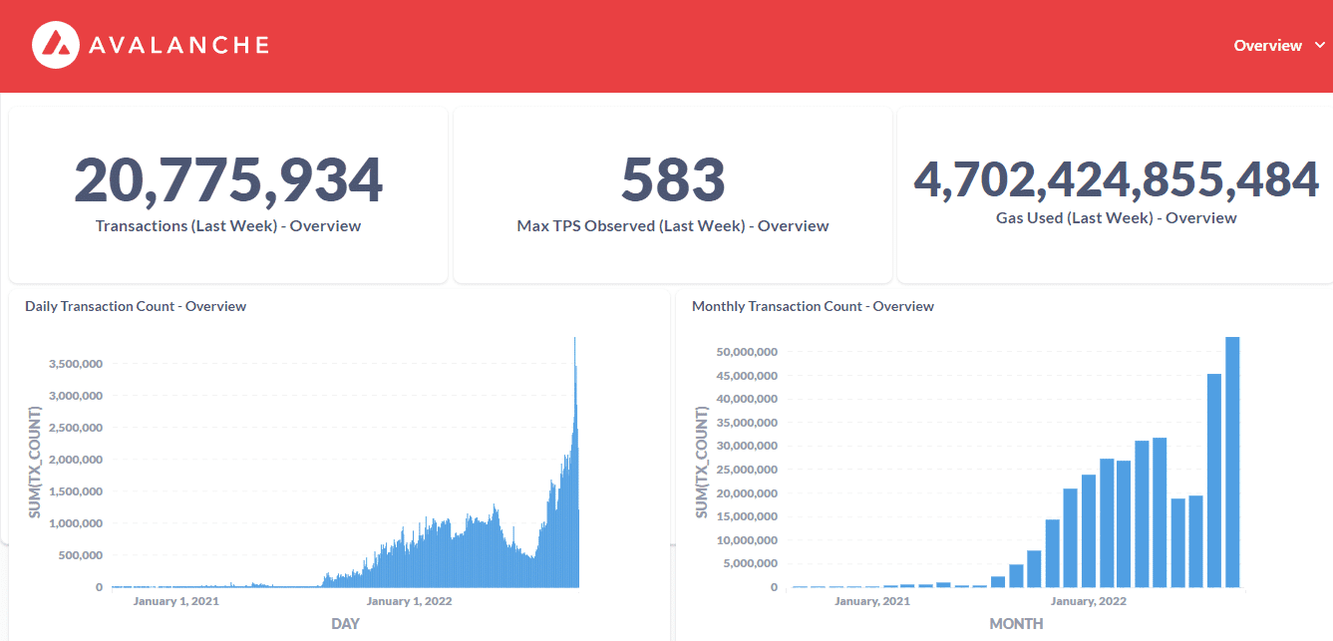The image size is (1333, 641).
Task: Click the MONTH x-axis label
Action: [x=1016, y=624]
